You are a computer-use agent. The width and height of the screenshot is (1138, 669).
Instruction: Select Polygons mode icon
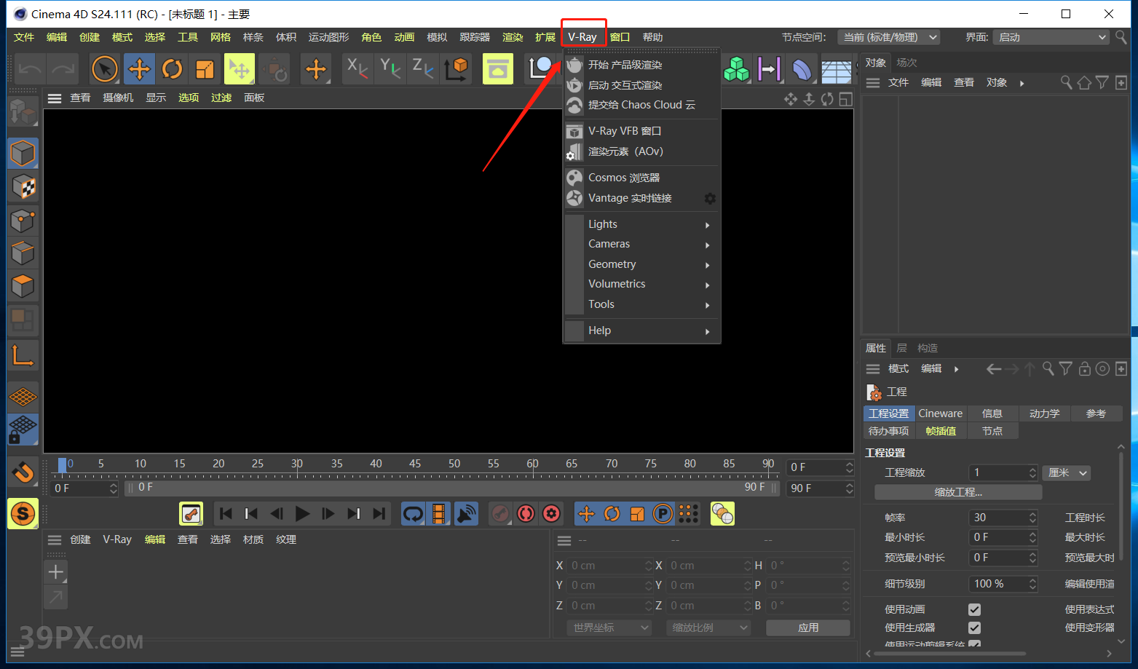(23, 286)
